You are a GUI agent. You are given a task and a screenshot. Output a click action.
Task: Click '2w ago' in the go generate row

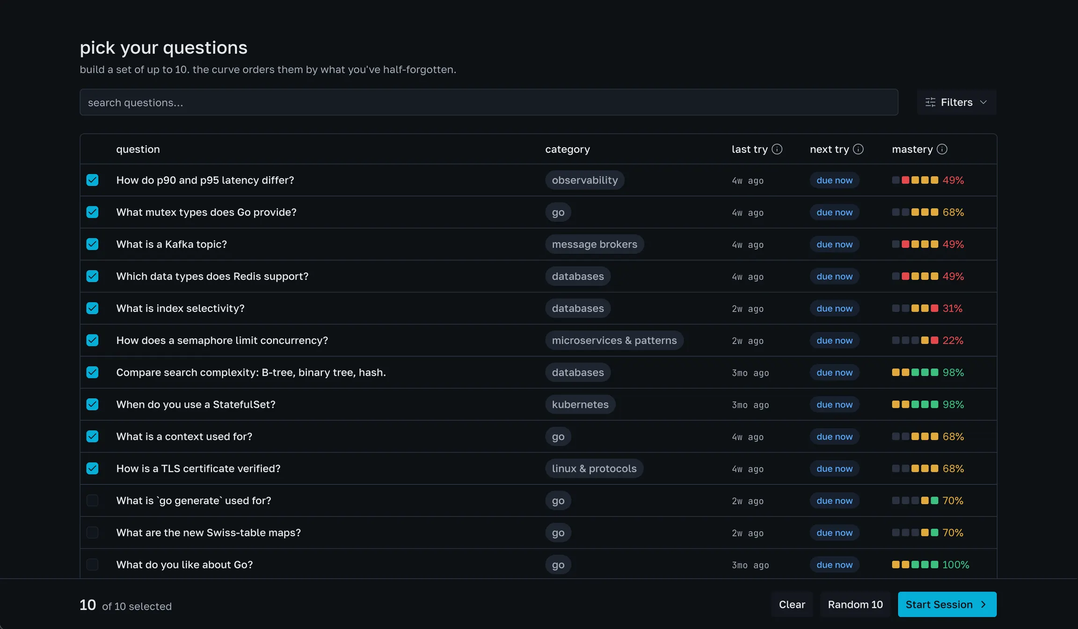747,501
